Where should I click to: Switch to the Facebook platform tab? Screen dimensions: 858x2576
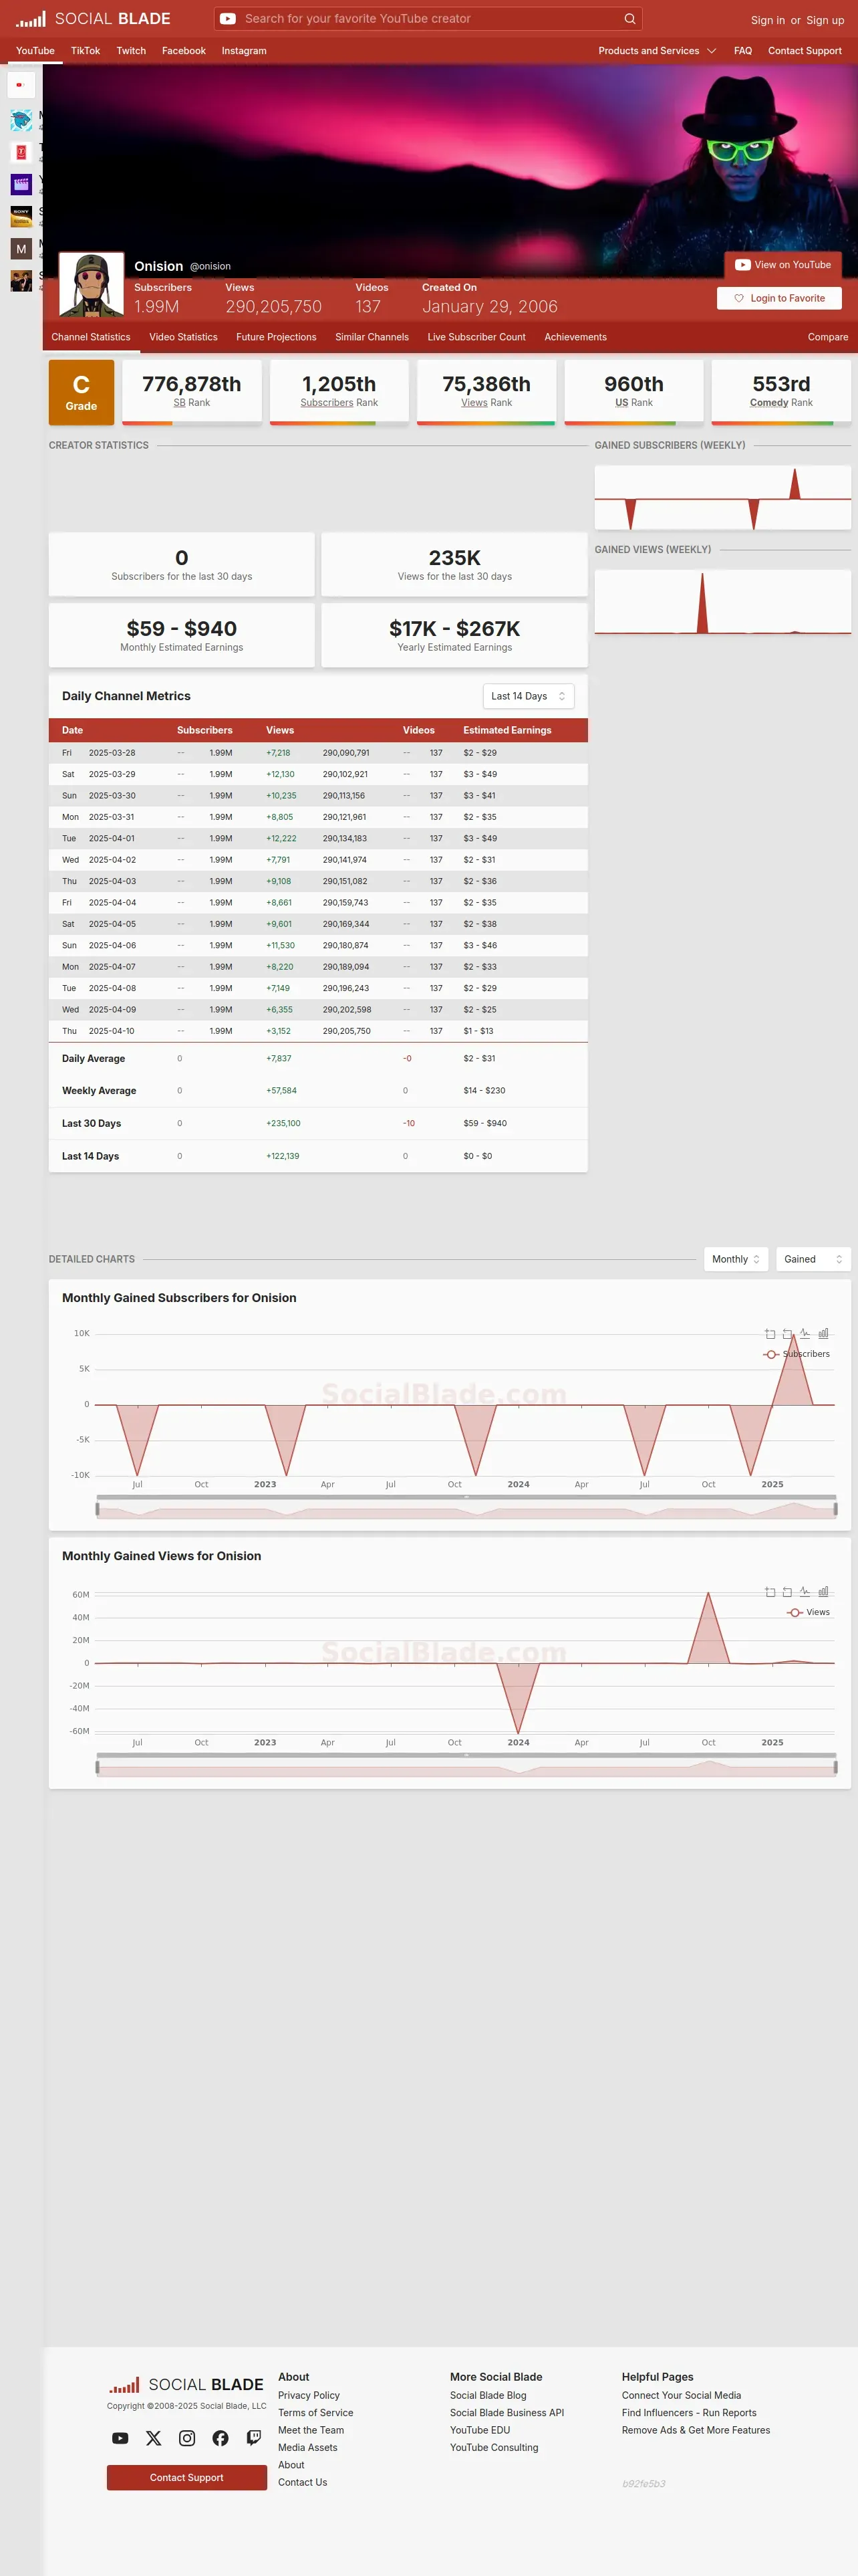pos(184,51)
